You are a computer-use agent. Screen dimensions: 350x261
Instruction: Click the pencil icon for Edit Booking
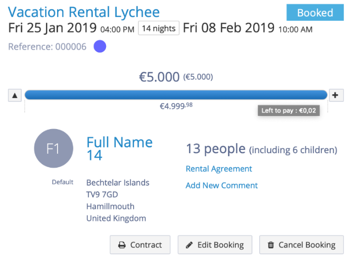tap(189, 245)
